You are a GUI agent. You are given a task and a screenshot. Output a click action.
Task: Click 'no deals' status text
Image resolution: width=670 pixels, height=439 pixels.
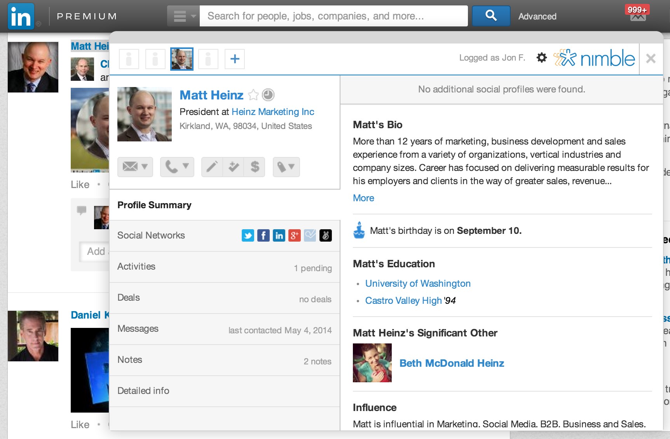tap(315, 299)
